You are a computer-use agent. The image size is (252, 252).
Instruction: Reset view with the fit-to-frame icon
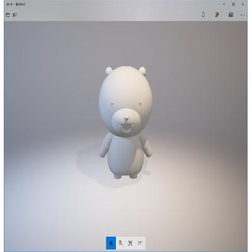pyautogui.click(x=130, y=243)
